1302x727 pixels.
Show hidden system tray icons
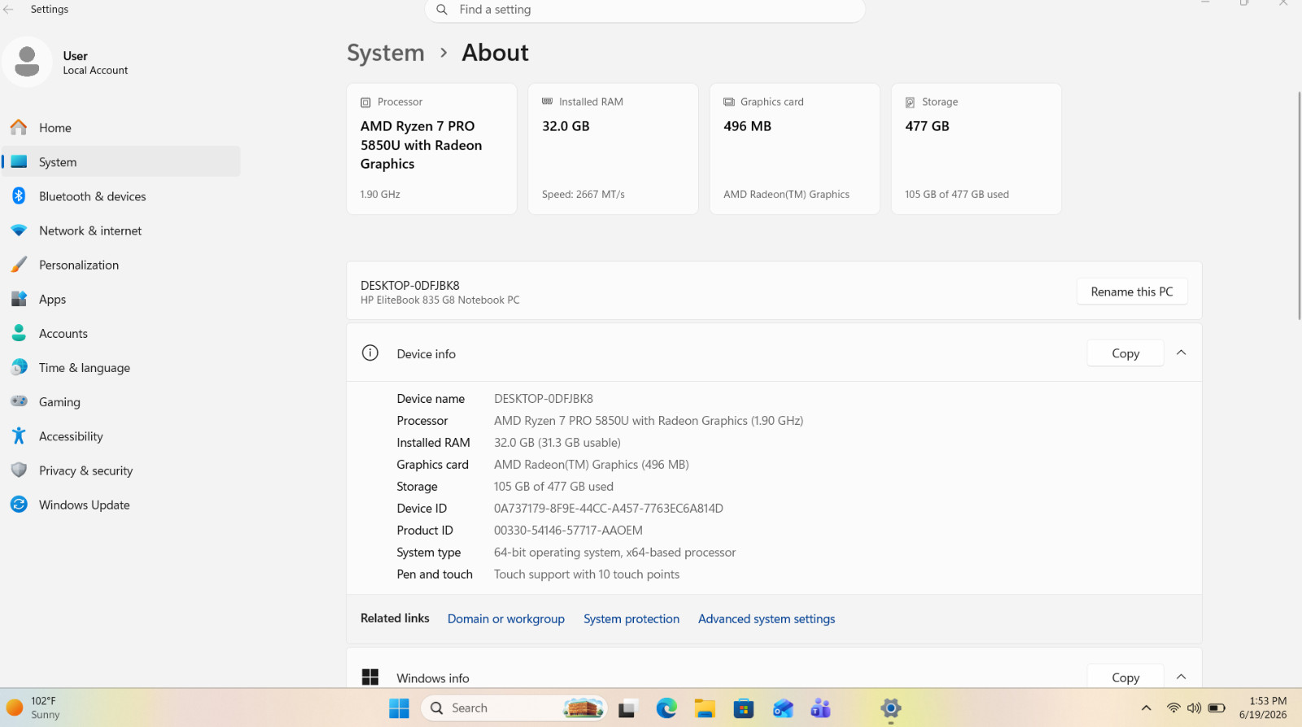tap(1147, 708)
